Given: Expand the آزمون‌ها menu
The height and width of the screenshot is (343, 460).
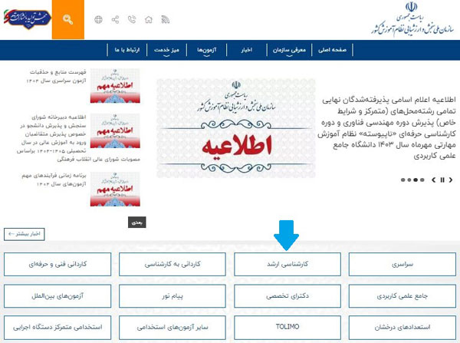Looking at the screenshot, I should click(207, 50).
